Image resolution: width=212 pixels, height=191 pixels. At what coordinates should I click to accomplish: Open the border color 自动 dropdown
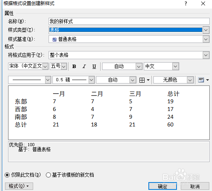tap(133, 80)
